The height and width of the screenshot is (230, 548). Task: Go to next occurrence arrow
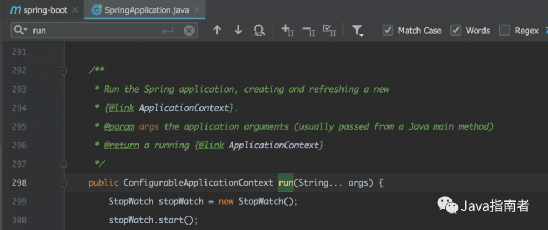click(238, 30)
